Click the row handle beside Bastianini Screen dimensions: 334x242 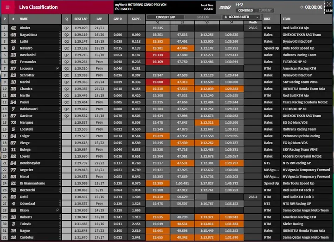60,55
